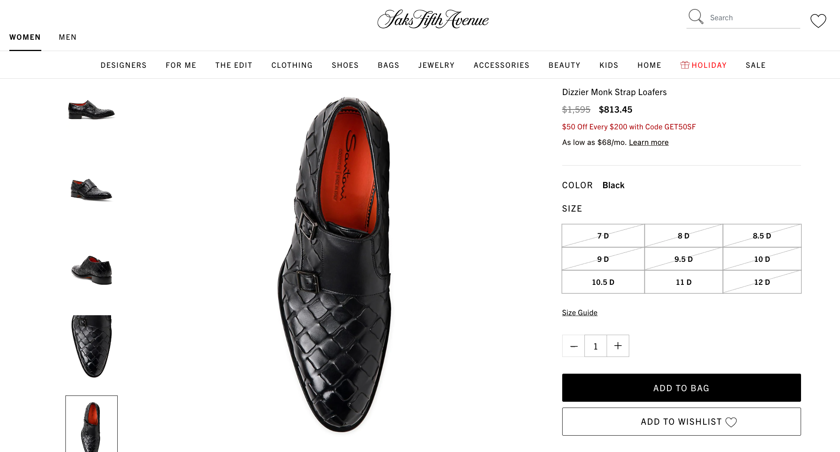This screenshot has width=840, height=452.
Task: Open the DESIGNERS menu
Action: click(x=123, y=65)
